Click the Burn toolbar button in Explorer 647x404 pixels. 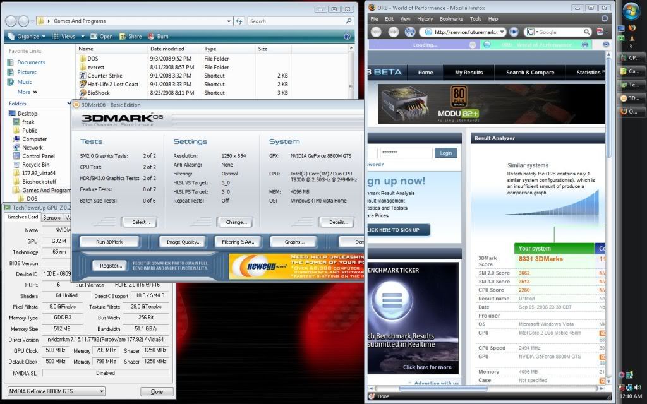point(158,36)
